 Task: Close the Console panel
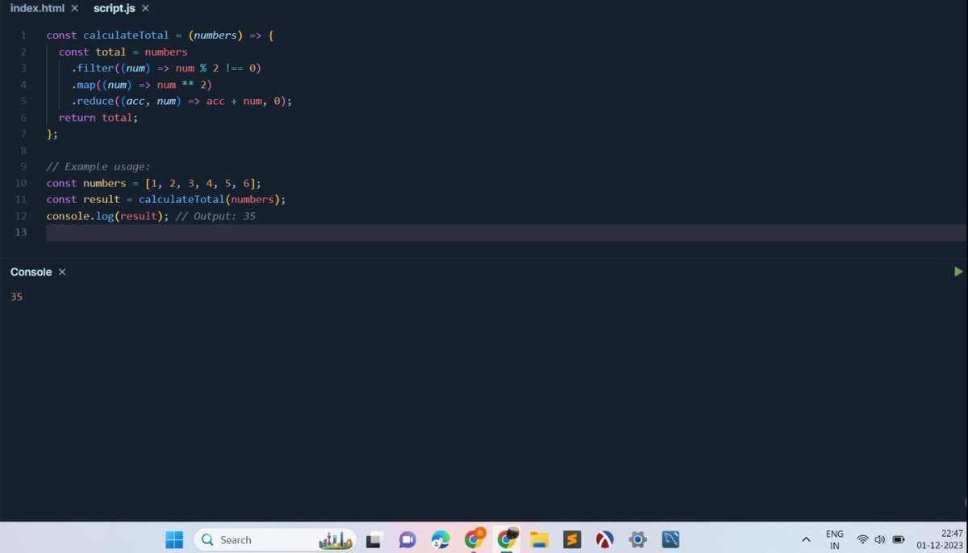point(62,272)
